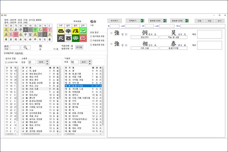Check the 자원오행 포함 print option
The image size is (228, 152).
(x=91, y=41)
